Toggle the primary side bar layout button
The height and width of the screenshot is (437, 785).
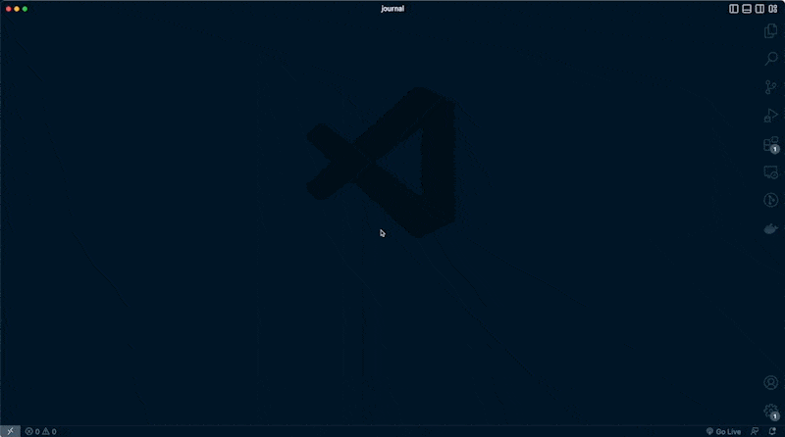[734, 9]
